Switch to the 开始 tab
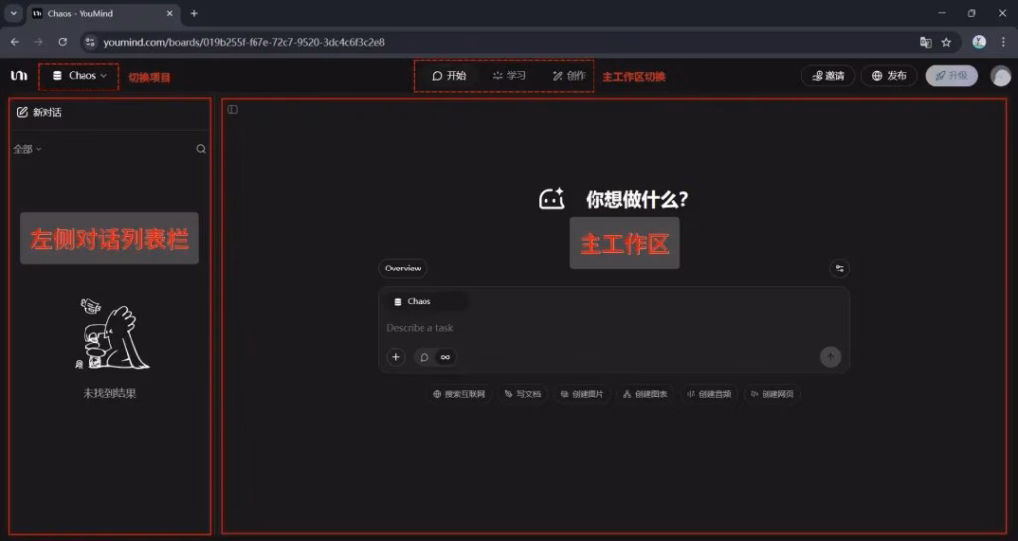Screen dimensions: 1018x541 pos(449,76)
